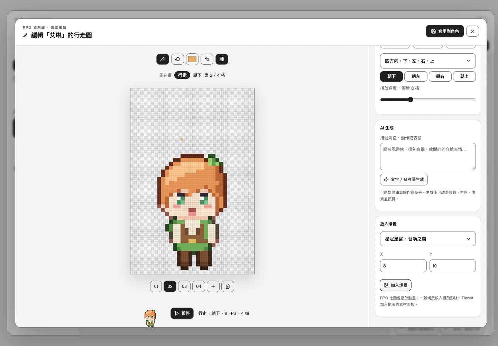Close the walk sprite editor dialog
The height and width of the screenshot is (346, 498).
coord(472,31)
